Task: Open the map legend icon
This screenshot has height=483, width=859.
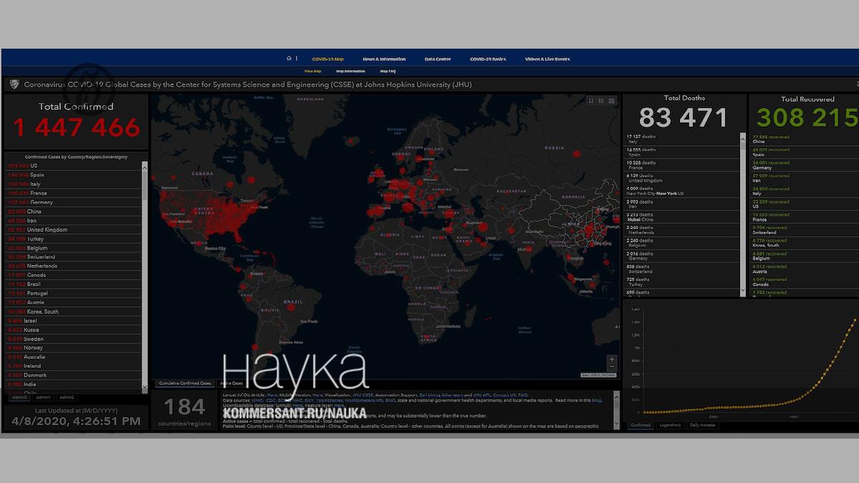Action: [x=601, y=101]
